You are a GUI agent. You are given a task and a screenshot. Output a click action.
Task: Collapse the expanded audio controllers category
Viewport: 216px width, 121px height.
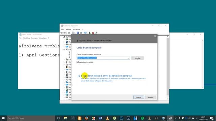(x=64, y=49)
